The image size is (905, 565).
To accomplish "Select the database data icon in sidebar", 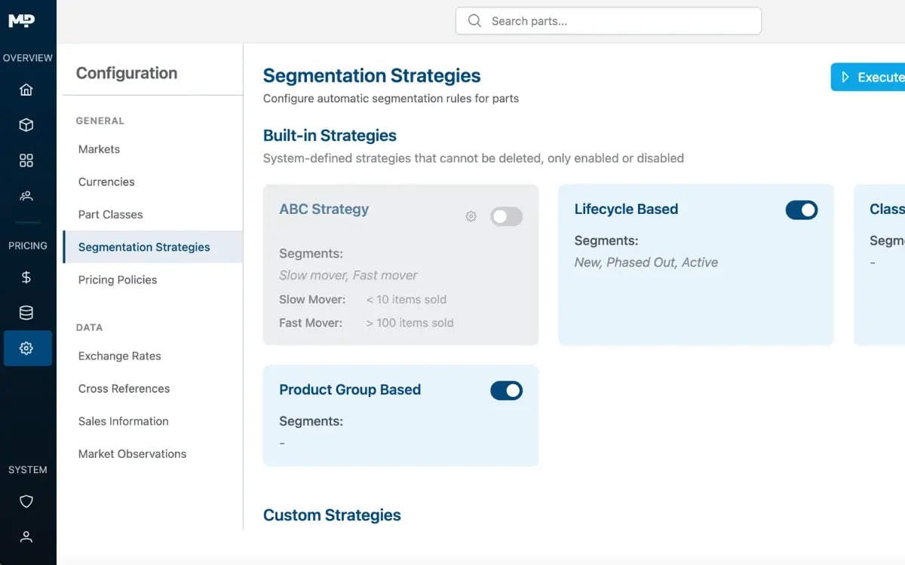I will tap(26, 313).
